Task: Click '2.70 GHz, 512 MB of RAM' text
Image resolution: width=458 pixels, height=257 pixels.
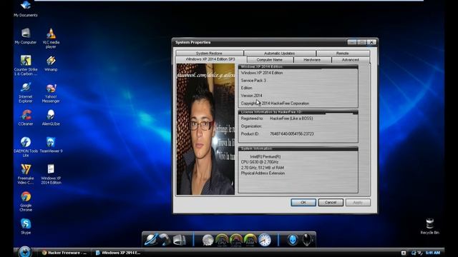Action: point(263,168)
